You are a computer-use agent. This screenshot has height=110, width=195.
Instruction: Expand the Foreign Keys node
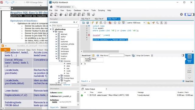click(x=59, y=78)
